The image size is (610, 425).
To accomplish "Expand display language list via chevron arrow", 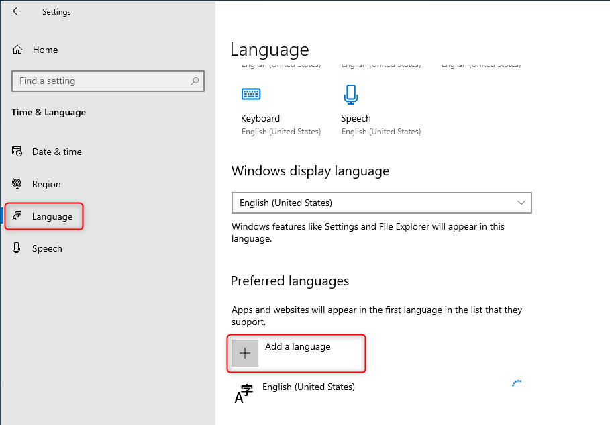I will point(521,203).
